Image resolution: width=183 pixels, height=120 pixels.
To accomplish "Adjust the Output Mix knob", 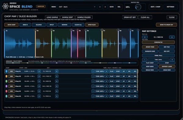I will [138, 7].
